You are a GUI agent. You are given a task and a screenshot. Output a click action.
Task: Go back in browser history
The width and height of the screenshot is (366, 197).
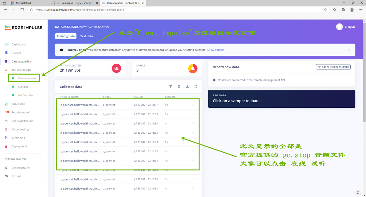click(x=5, y=10)
